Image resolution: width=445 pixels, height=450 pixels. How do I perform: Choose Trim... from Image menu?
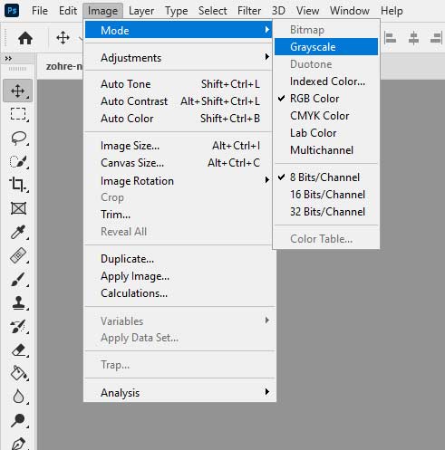click(x=180, y=214)
